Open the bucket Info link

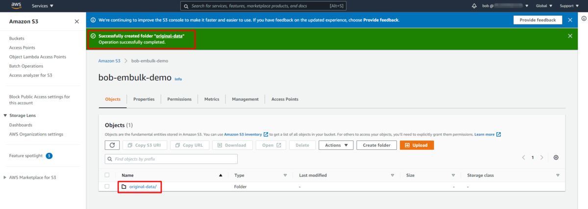(178, 79)
